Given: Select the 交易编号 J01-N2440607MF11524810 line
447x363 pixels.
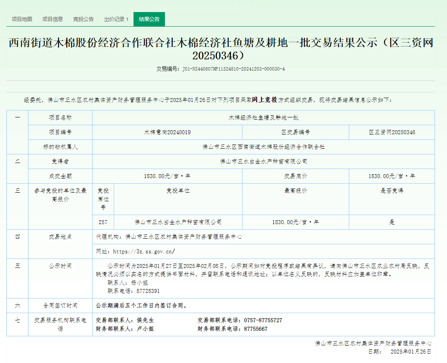Looking at the screenshot, I should [220, 69].
